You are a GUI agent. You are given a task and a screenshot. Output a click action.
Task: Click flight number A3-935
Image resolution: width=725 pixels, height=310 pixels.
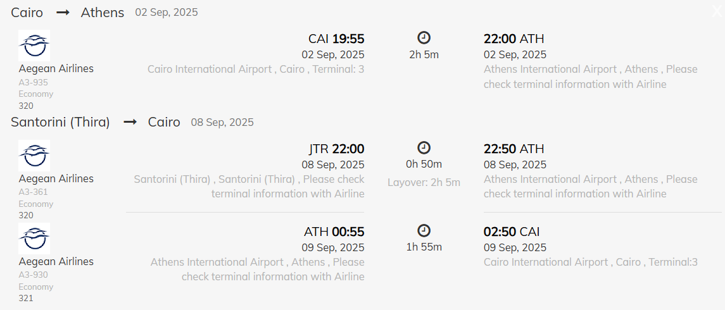pyautogui.click(x=34, y=82)
